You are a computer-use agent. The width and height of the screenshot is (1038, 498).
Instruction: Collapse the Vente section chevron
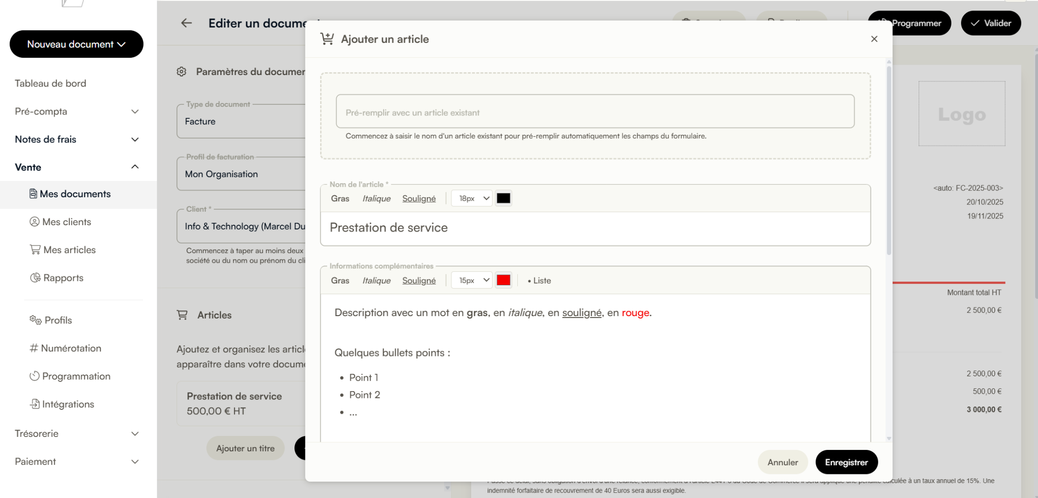coord(135,167)
